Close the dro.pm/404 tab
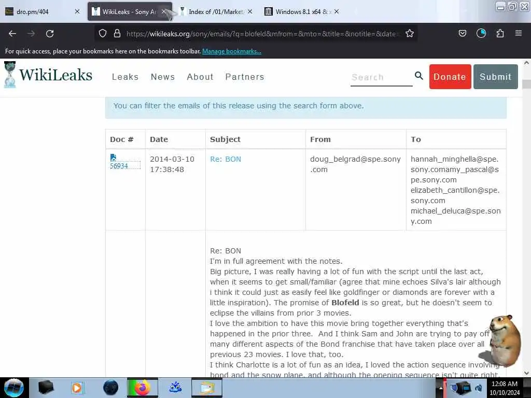 point(77,11)
